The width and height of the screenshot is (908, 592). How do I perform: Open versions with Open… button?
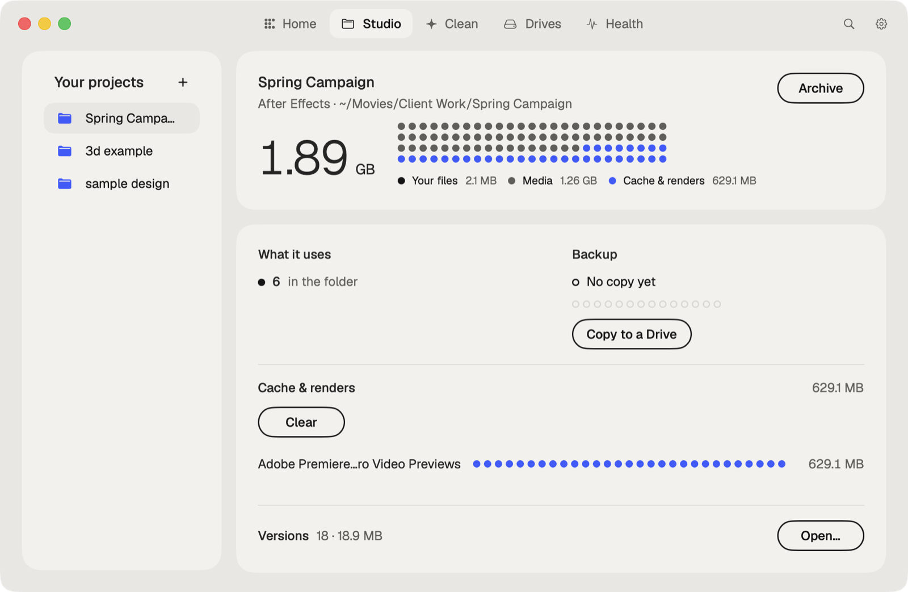click(x=820, y=536)
